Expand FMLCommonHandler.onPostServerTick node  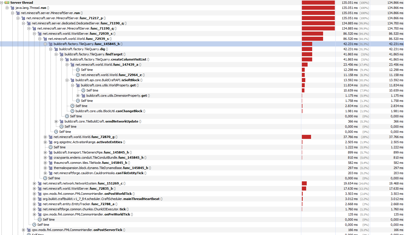[x=24, y=230]
